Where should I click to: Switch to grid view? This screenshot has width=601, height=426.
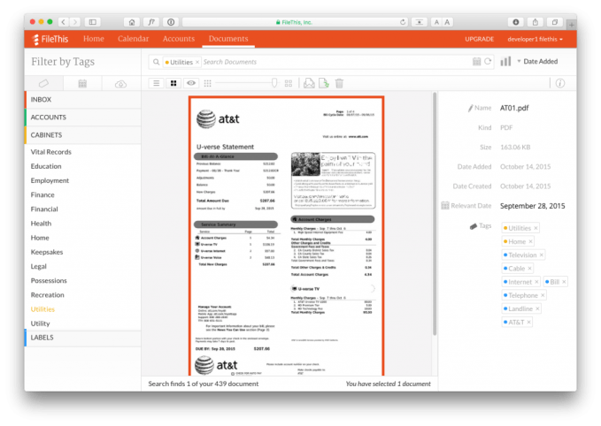(x=173, y=83)
